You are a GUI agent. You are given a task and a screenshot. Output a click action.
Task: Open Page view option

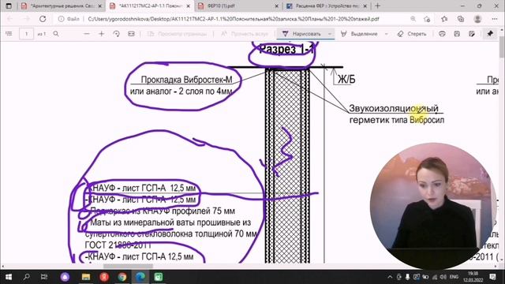(x=177, y=34)
